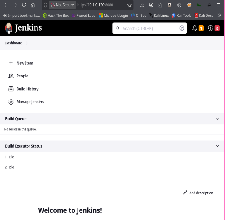Bookmark this page with star icon

click(x=129, y=5)
